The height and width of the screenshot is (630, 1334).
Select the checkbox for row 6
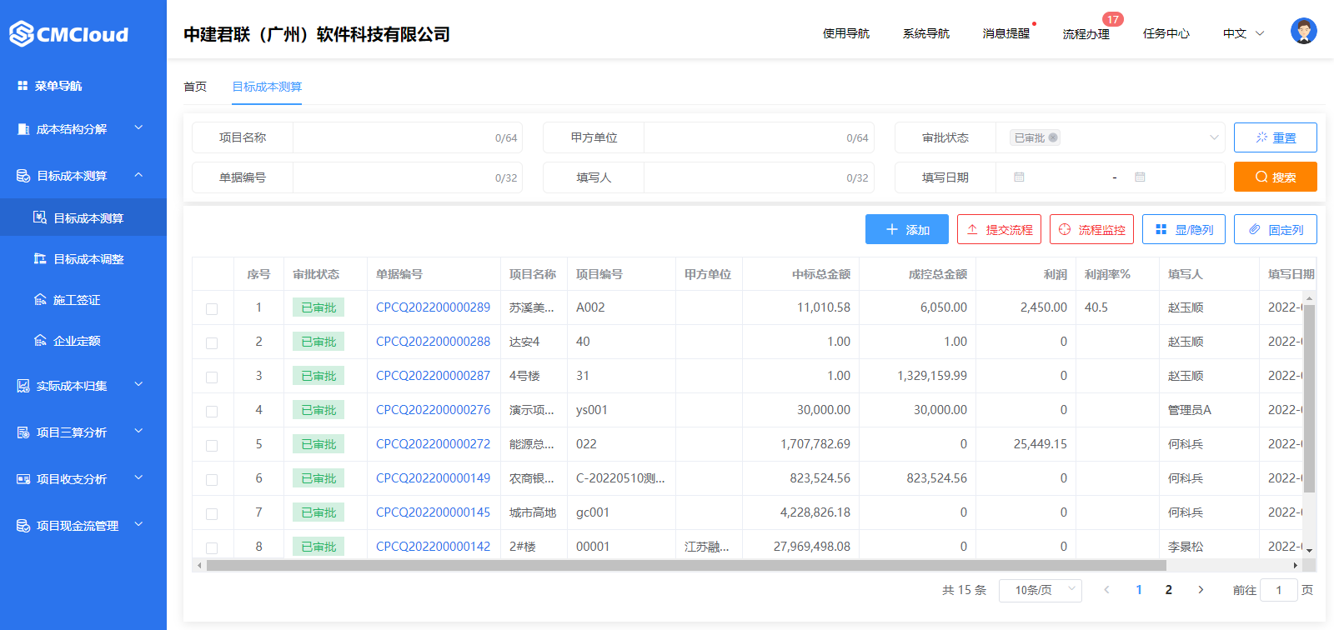tap(212, 480)
